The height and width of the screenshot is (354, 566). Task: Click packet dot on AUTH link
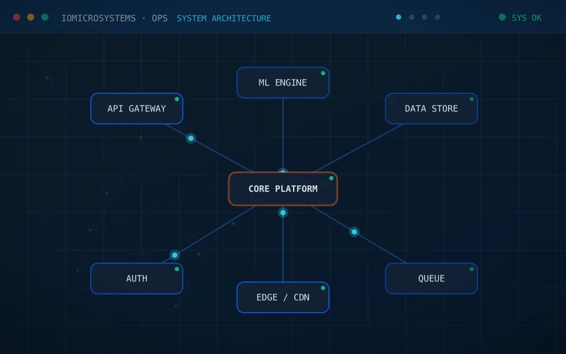(x=175, y=255)
